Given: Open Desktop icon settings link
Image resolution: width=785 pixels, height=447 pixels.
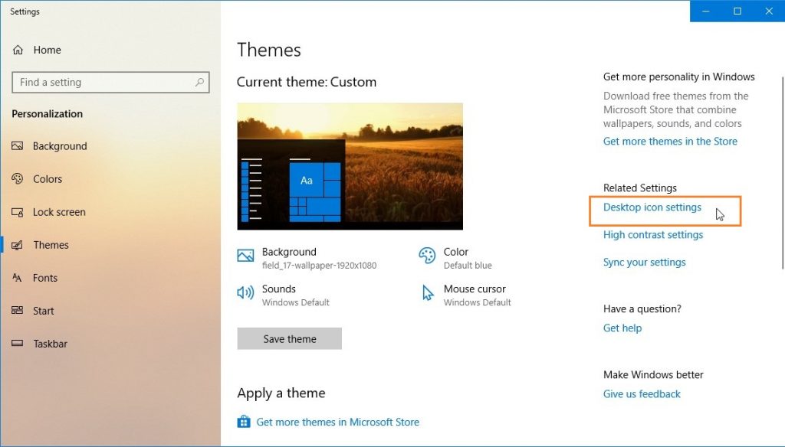Looking at the screenshot, I should coord(652,207).
